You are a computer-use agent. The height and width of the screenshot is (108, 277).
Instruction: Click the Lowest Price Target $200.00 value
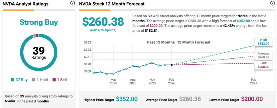point(252,99)
